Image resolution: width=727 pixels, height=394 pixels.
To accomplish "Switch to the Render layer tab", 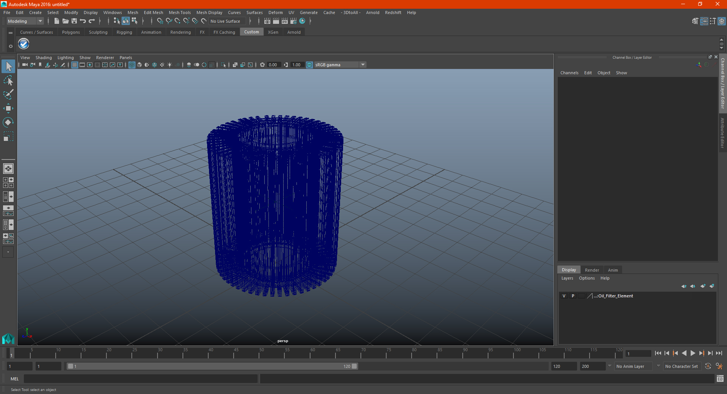I will pyautogui.click(x=592, y=270).
